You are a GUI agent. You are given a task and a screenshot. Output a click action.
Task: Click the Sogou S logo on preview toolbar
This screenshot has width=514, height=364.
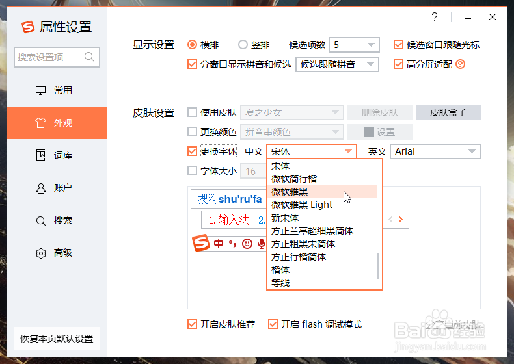tap(200, 243)
